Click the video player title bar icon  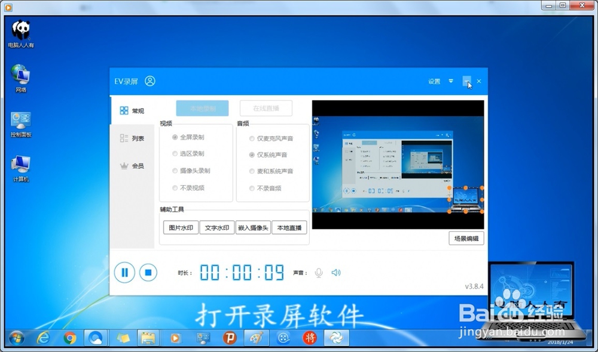tap(8, 7)
